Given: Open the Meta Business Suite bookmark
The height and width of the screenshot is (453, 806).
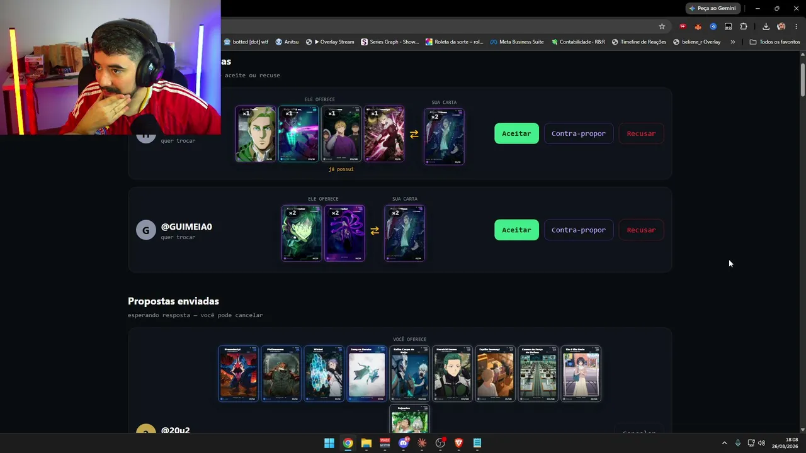Looking at the screenshot, I should pos(516,42).
